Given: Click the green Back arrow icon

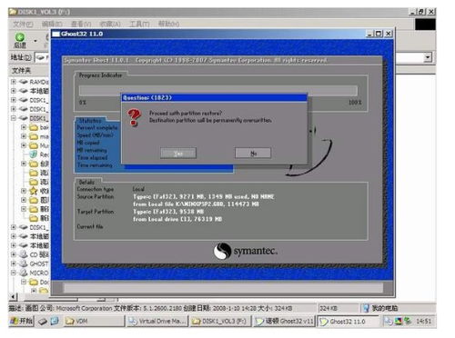Looking at the screenshot, I should pyautogui.click(x=20, y=37).
